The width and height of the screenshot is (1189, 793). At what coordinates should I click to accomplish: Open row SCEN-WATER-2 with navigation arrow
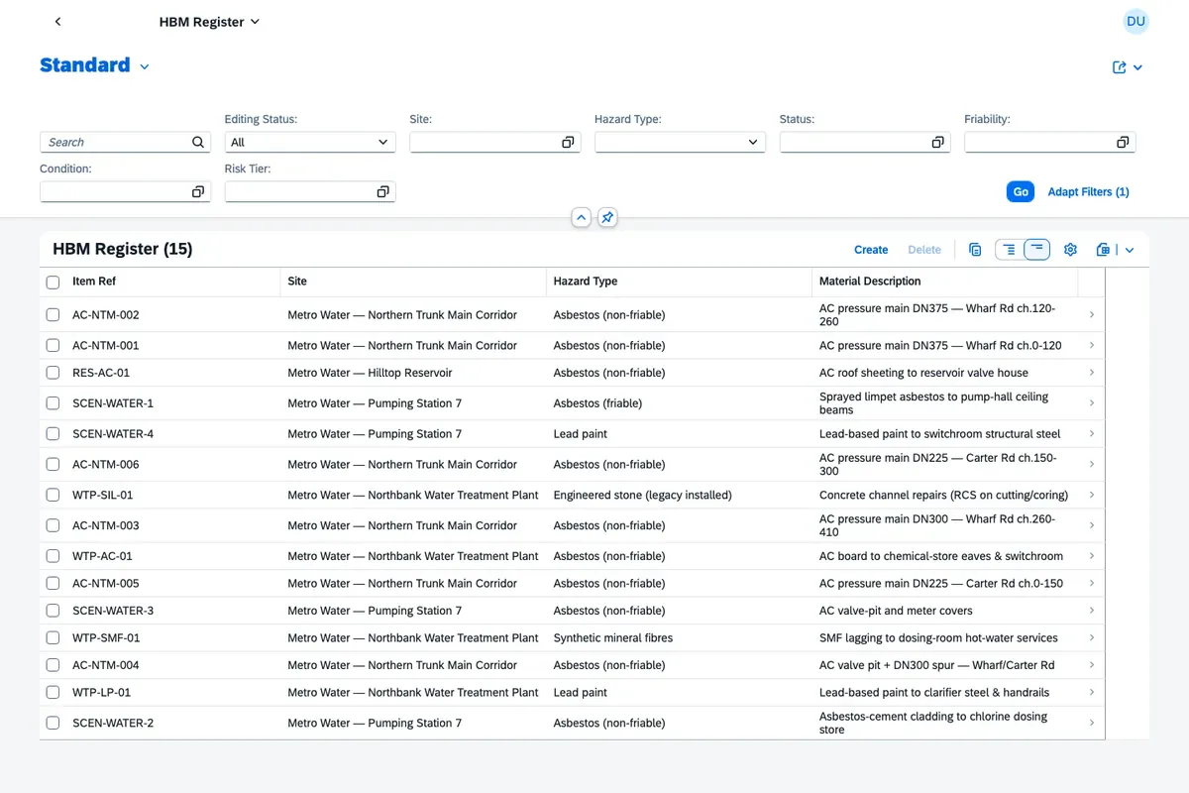point(1091,723)
